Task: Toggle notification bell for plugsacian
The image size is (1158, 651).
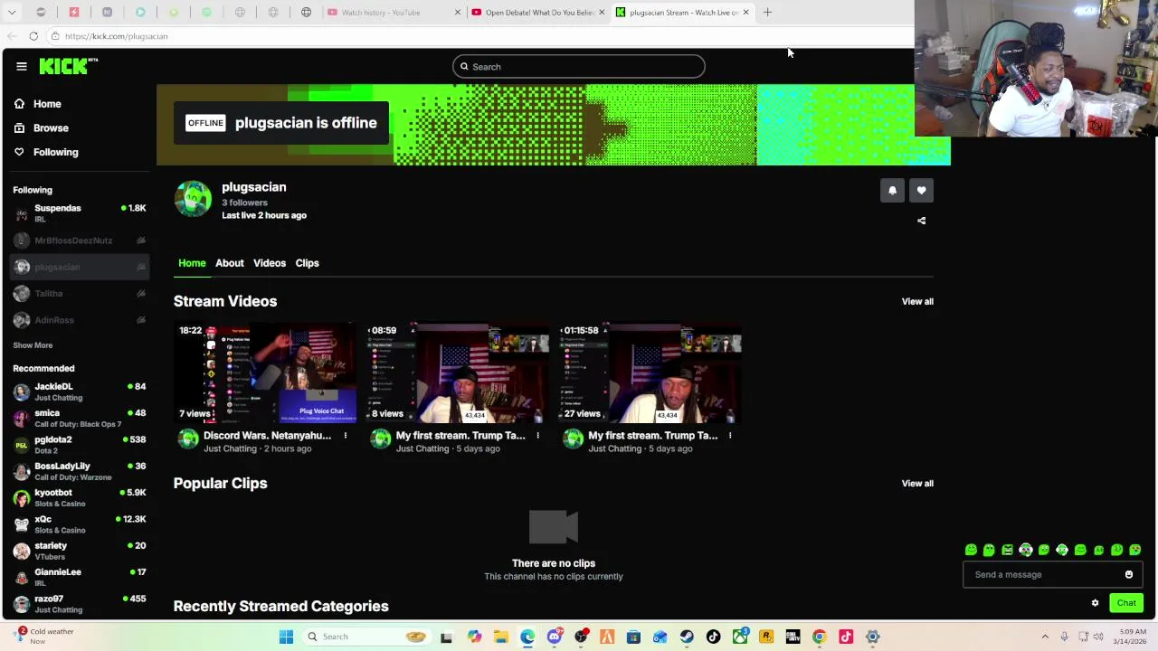Action: point(892,190)
